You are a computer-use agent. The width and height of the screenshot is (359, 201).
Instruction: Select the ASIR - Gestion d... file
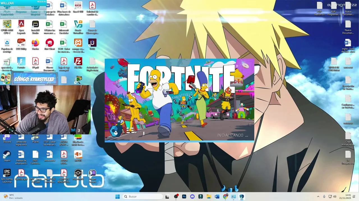point(319,8)
